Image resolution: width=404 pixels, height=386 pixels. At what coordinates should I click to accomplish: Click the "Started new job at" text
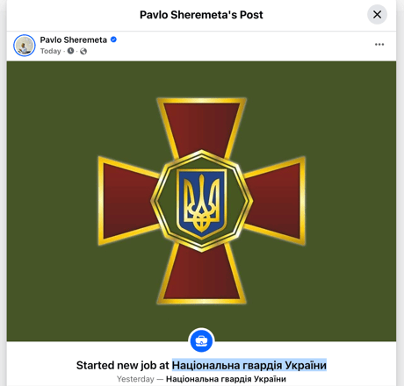(123, 365)
